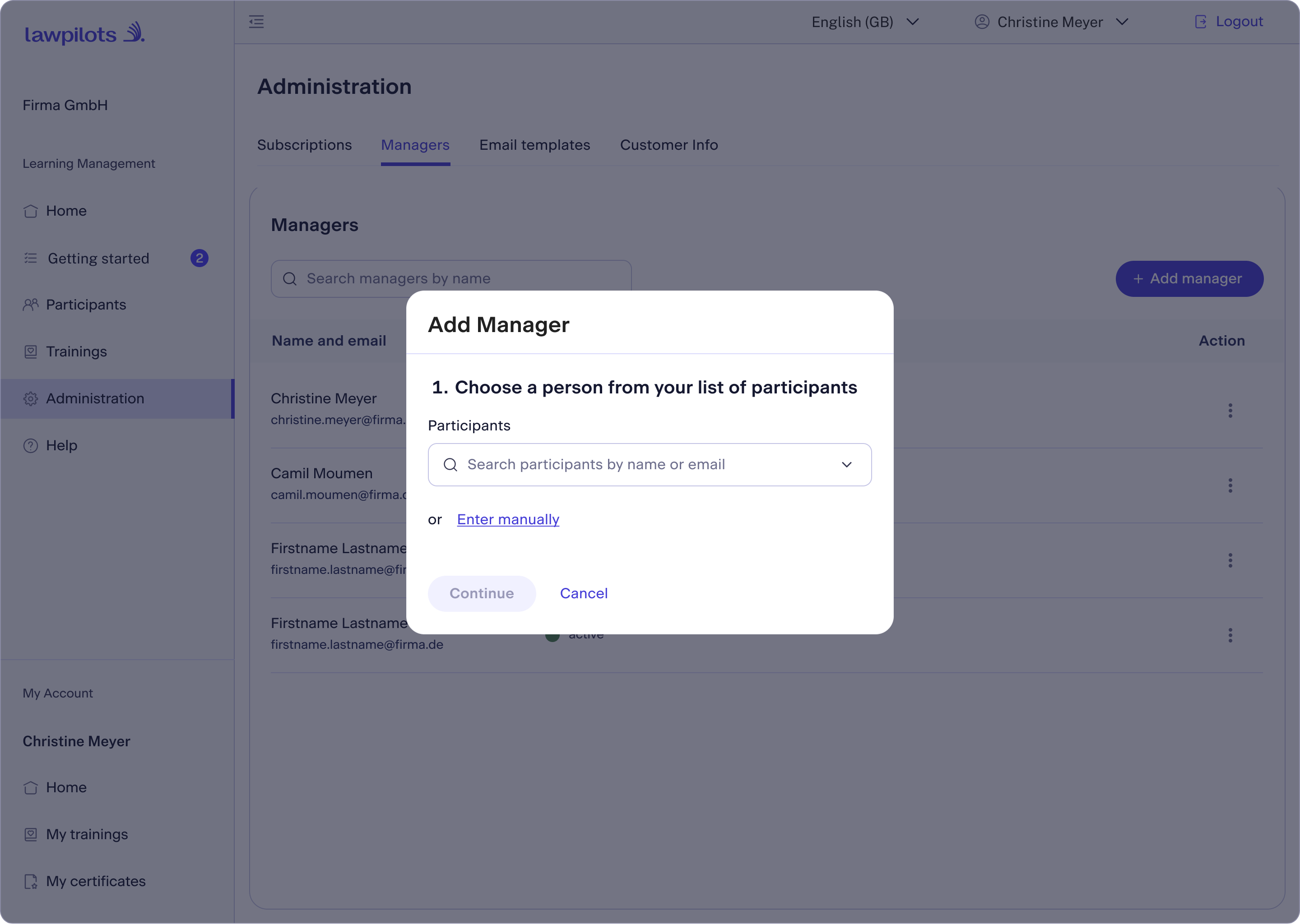Click the Add manager button
1300x924 pixels.
1189,279
